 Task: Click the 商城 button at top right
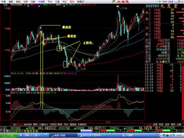(165, 2)
